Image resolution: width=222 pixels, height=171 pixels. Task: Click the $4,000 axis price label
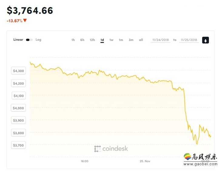[18, 108]
